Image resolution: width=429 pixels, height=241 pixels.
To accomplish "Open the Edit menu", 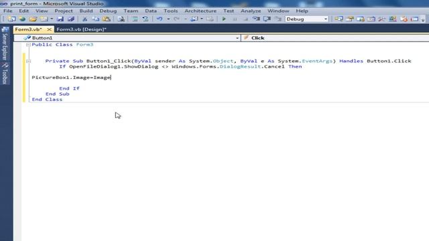I will point(24,11).
